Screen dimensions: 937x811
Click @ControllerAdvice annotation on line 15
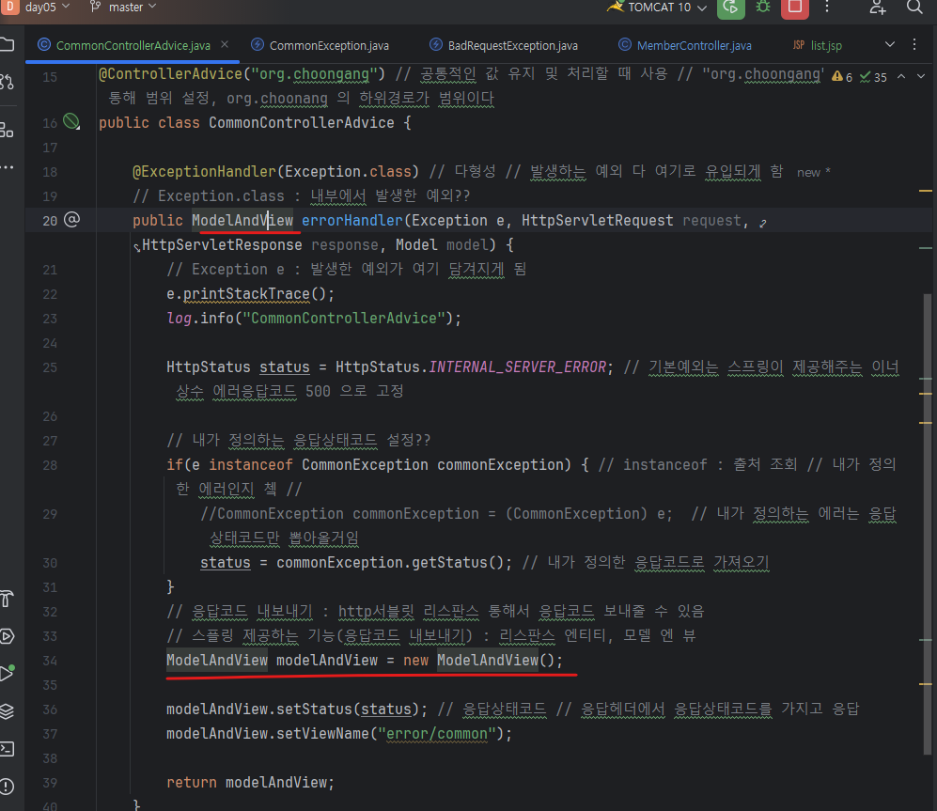point(170,74)
